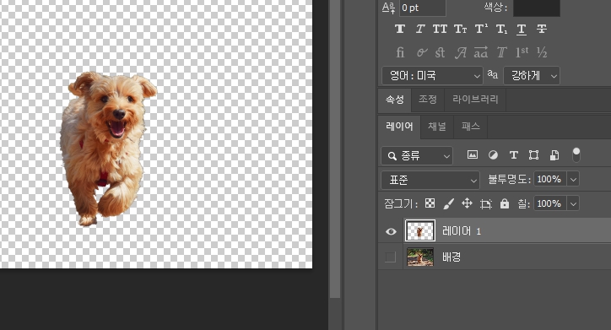Open the 표준 blend mode dropdown

click(430, 180)
